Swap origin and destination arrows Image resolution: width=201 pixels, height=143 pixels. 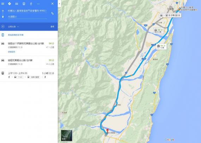click(x=52, y=13)
